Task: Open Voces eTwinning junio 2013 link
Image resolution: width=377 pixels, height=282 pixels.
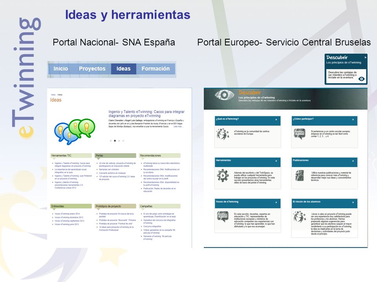Action: tap(67, 224)
